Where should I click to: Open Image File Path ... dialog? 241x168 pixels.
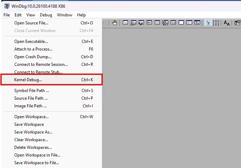[52, 106]
